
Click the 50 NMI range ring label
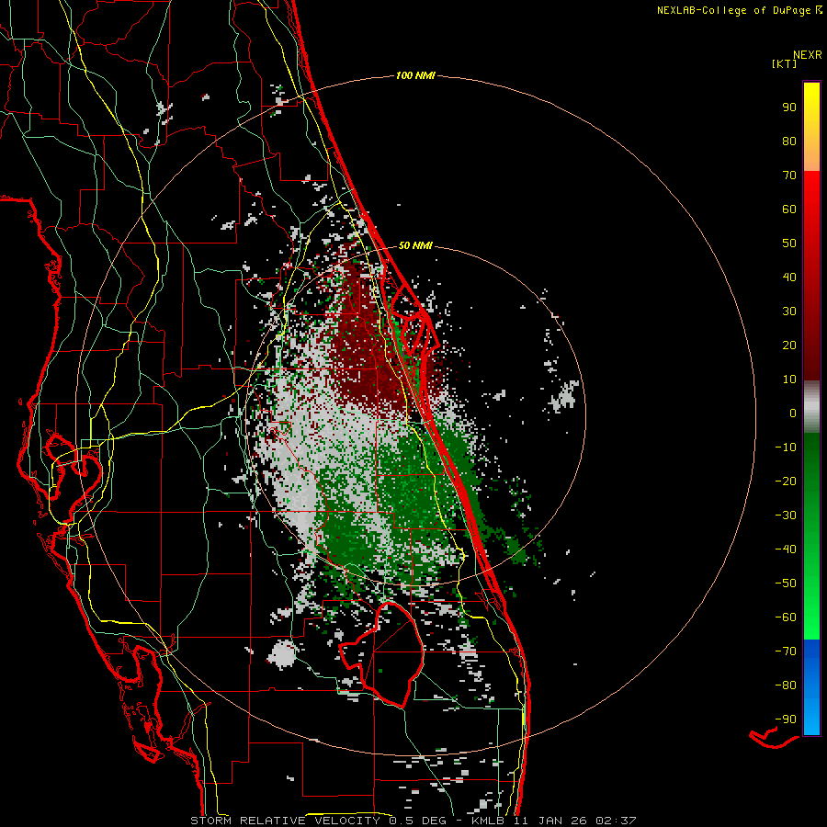coord(415,245)
